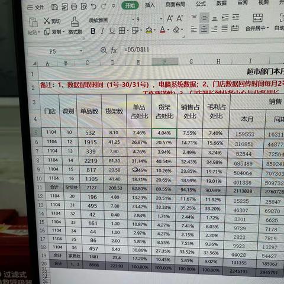The width and height of the screenshot is (284, 284).
Task: Open the font size dropdown showing 9
Action: (x=162, y=19)
